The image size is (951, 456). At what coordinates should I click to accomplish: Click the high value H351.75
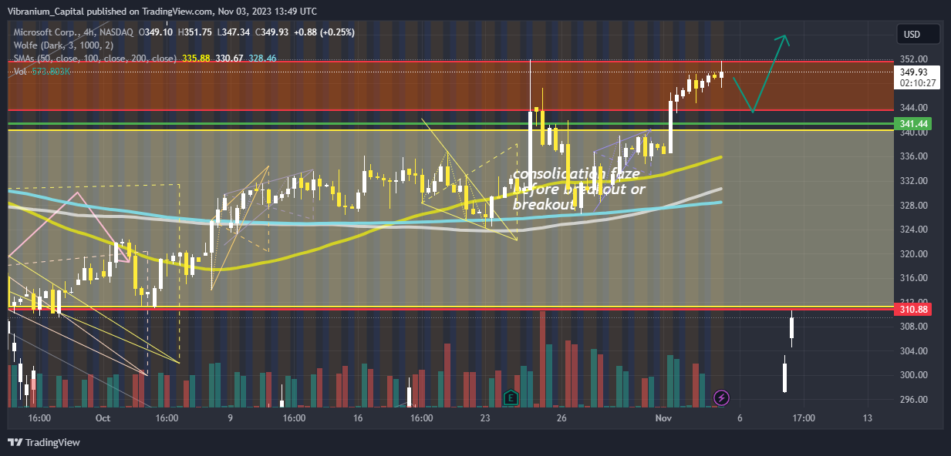(196, 32)
